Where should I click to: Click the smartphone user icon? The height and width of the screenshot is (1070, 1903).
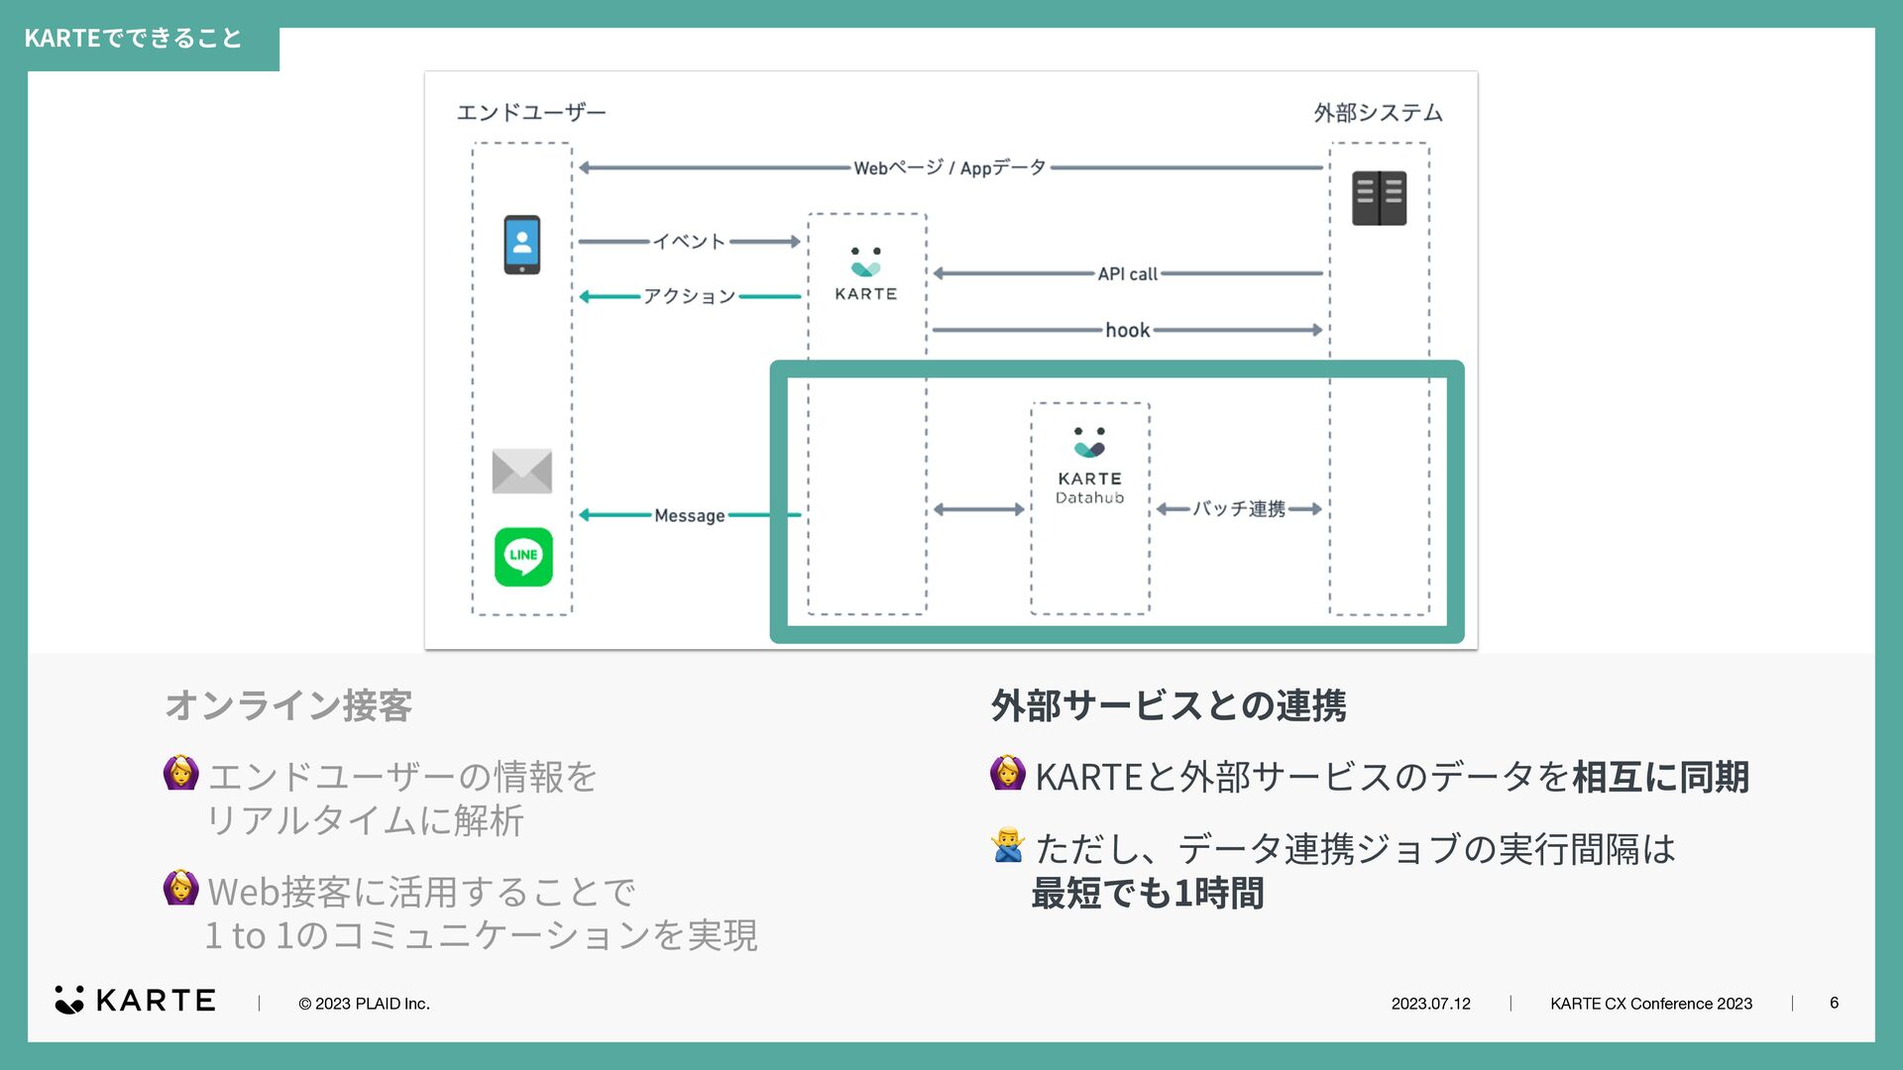(522, 245)
